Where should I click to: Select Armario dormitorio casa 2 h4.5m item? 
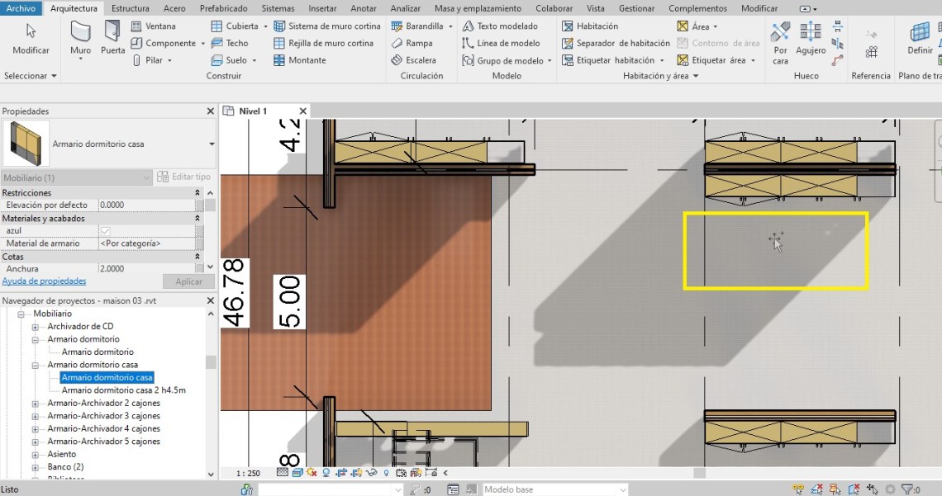click(x=123, y=390)
